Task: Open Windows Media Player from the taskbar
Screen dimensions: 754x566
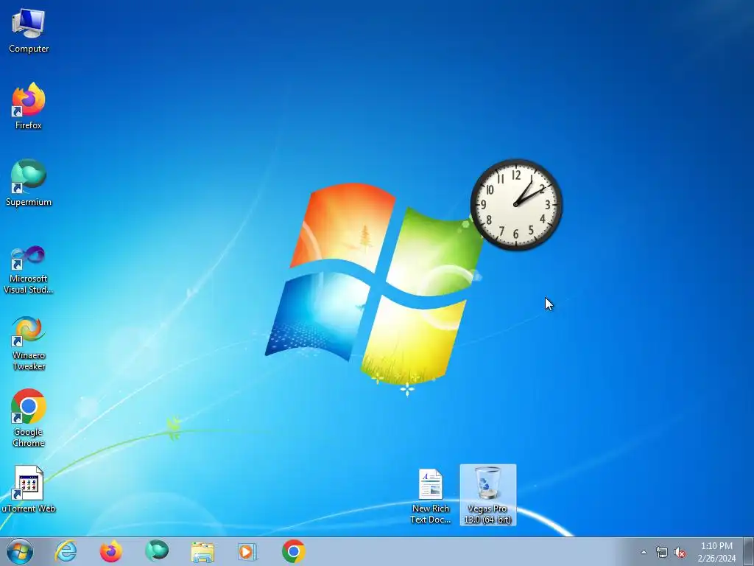Action: point(247,551)
